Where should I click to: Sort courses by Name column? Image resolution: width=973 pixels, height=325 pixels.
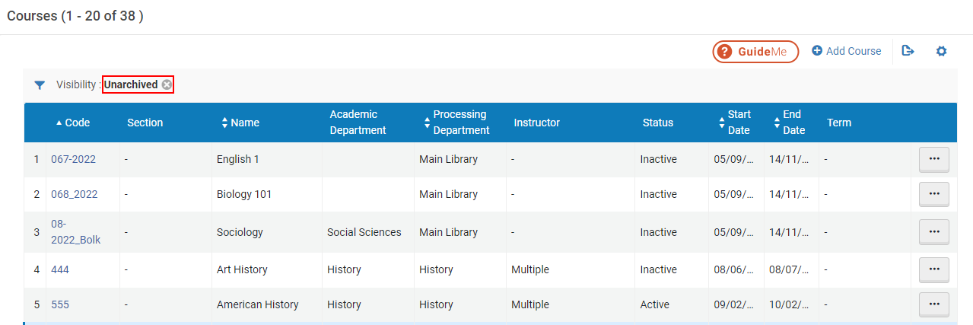pos(244,123)
